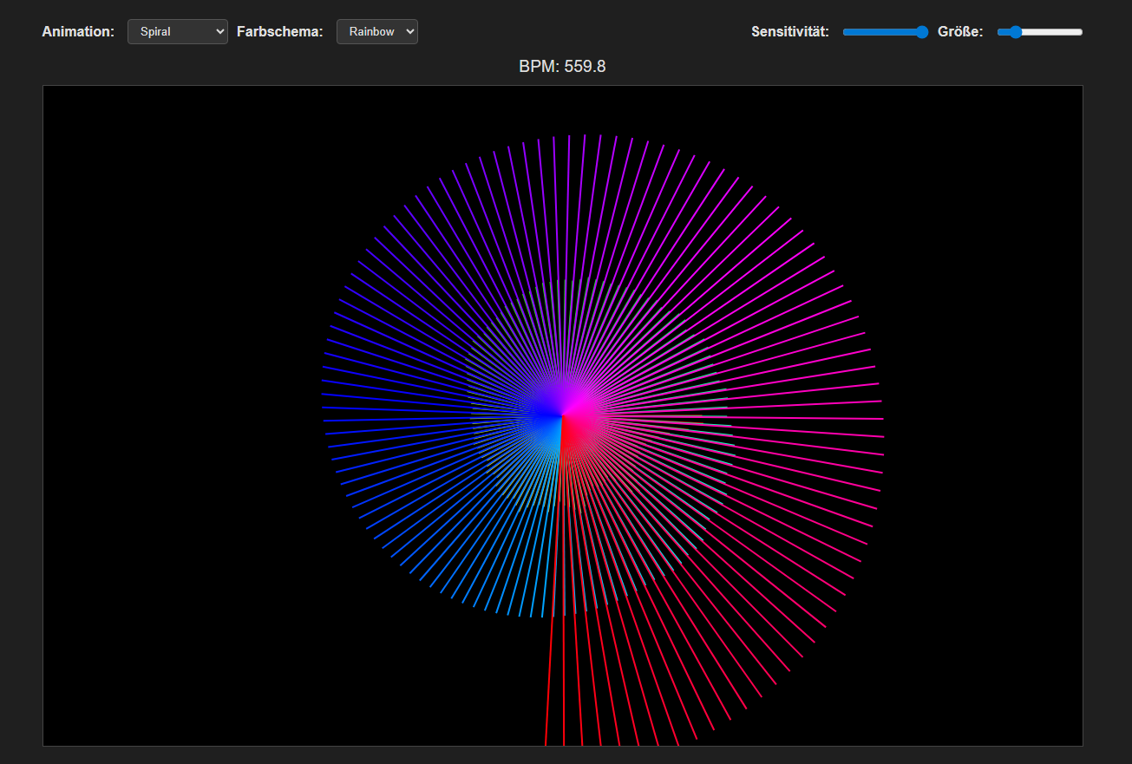
Task: Click the chevron on the Rainbow selector
Action: [x=409, y=31]
